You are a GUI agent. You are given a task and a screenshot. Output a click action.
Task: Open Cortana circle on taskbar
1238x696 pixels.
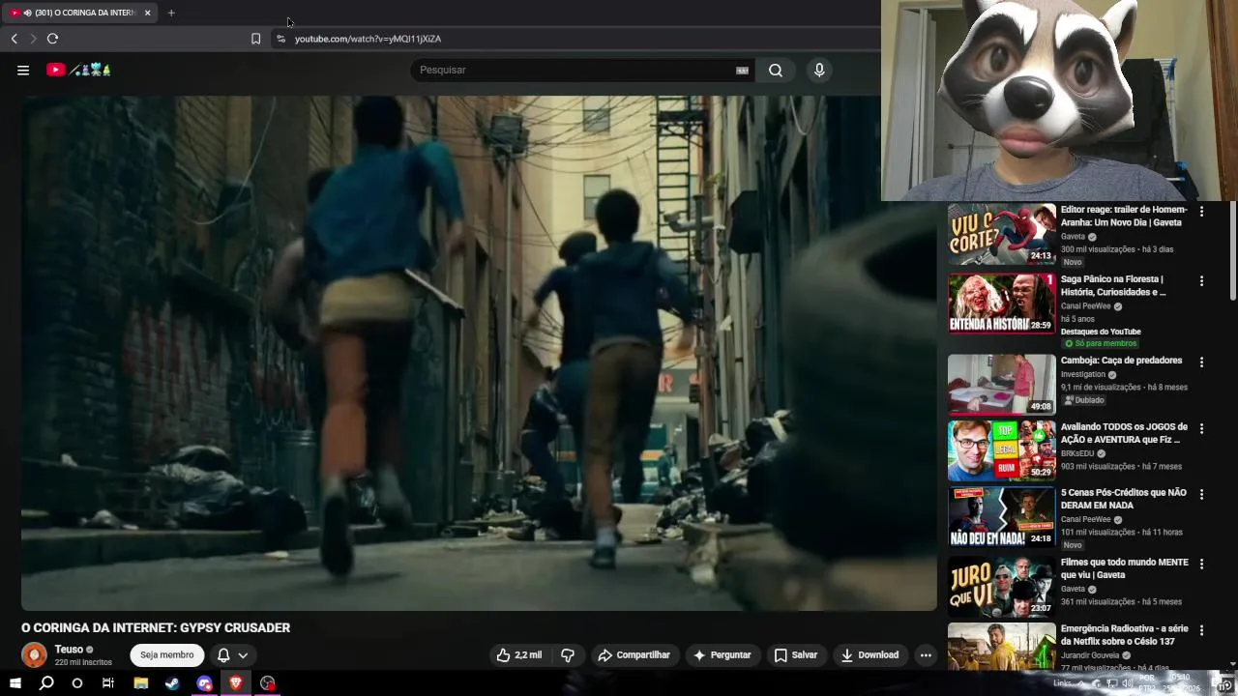pyautogui.click(x=77, y=683)
